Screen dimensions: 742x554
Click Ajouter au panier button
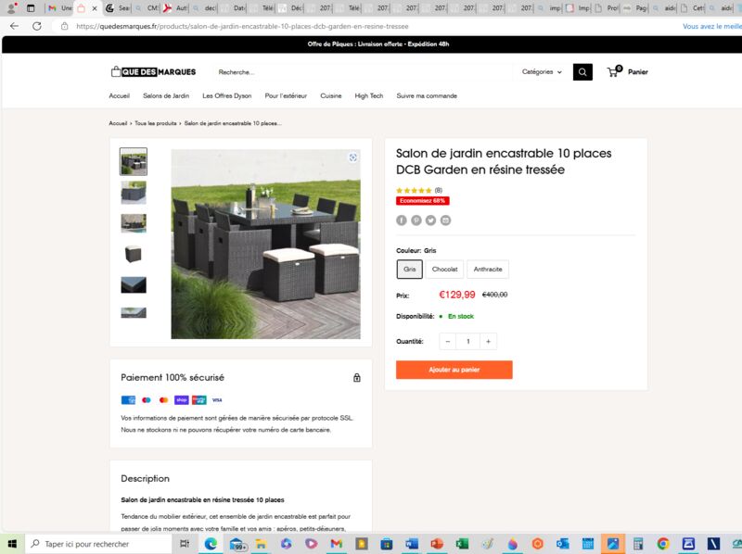click(454, 370)
